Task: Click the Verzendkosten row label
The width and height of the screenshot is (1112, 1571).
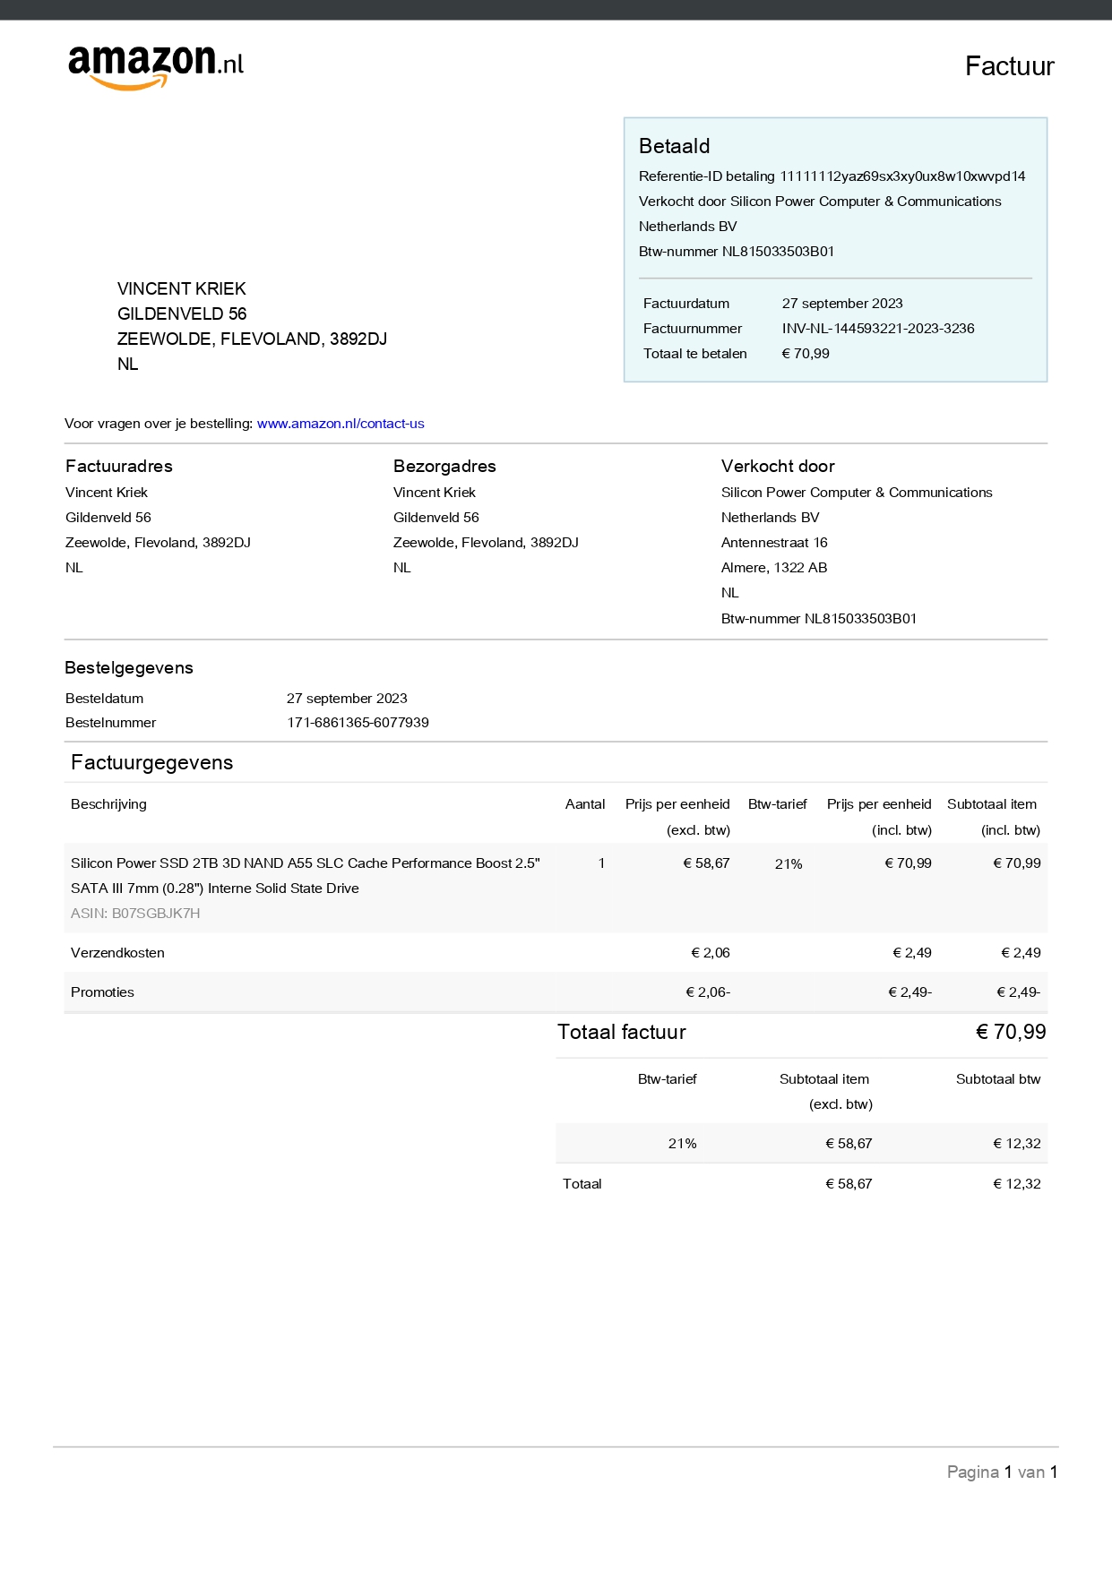Action: point(117,953)
